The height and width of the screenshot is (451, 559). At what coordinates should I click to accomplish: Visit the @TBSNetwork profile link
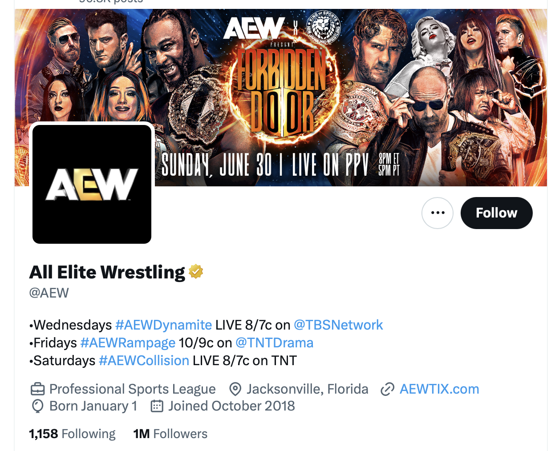tap(338, 325)
